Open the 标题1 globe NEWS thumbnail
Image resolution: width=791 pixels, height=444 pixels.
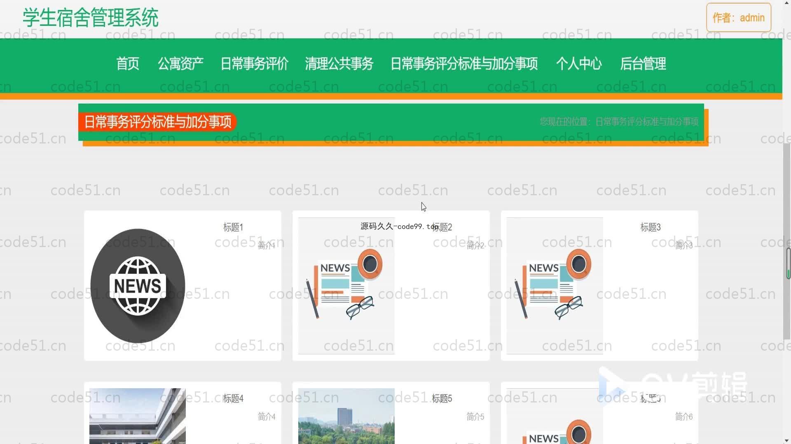138,286
